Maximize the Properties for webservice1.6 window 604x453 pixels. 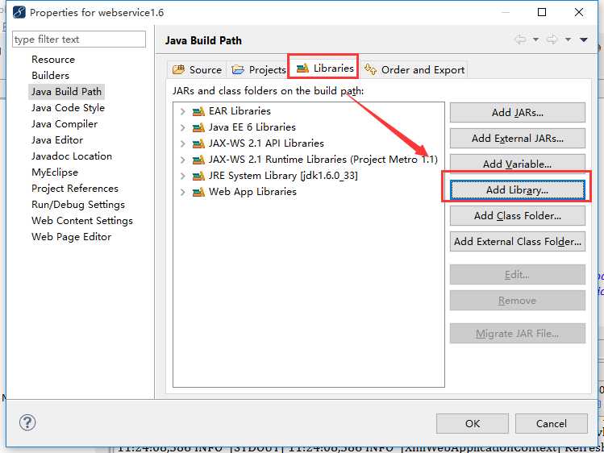542,12
